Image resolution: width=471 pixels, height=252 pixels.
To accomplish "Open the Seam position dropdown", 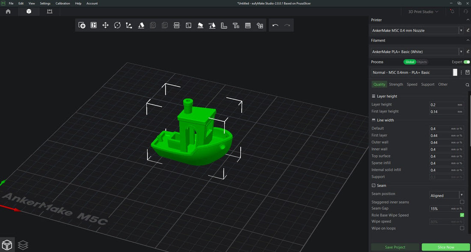I will pos(446,195).
